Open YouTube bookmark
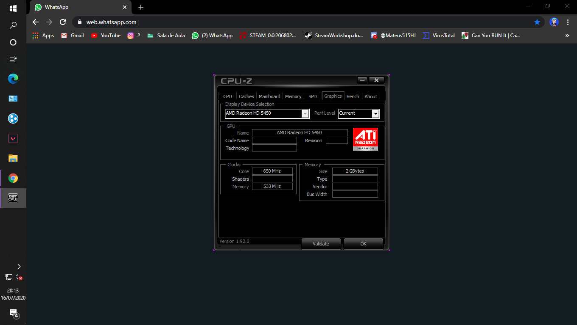 [x=106, y=36]
